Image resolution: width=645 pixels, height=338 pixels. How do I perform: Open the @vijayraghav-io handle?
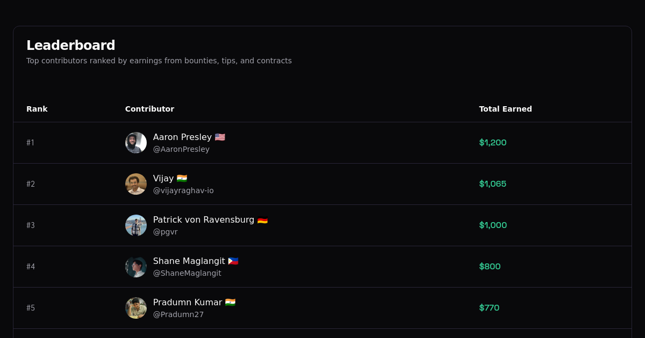(183, 190)
